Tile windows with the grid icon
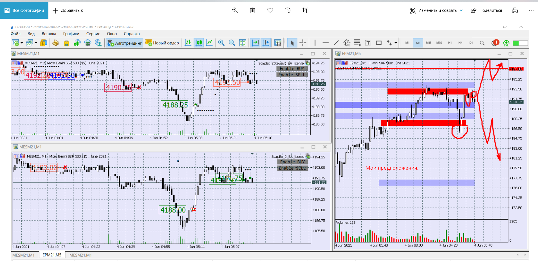Viewport: 538px width, 261px height. coord(243,43)
